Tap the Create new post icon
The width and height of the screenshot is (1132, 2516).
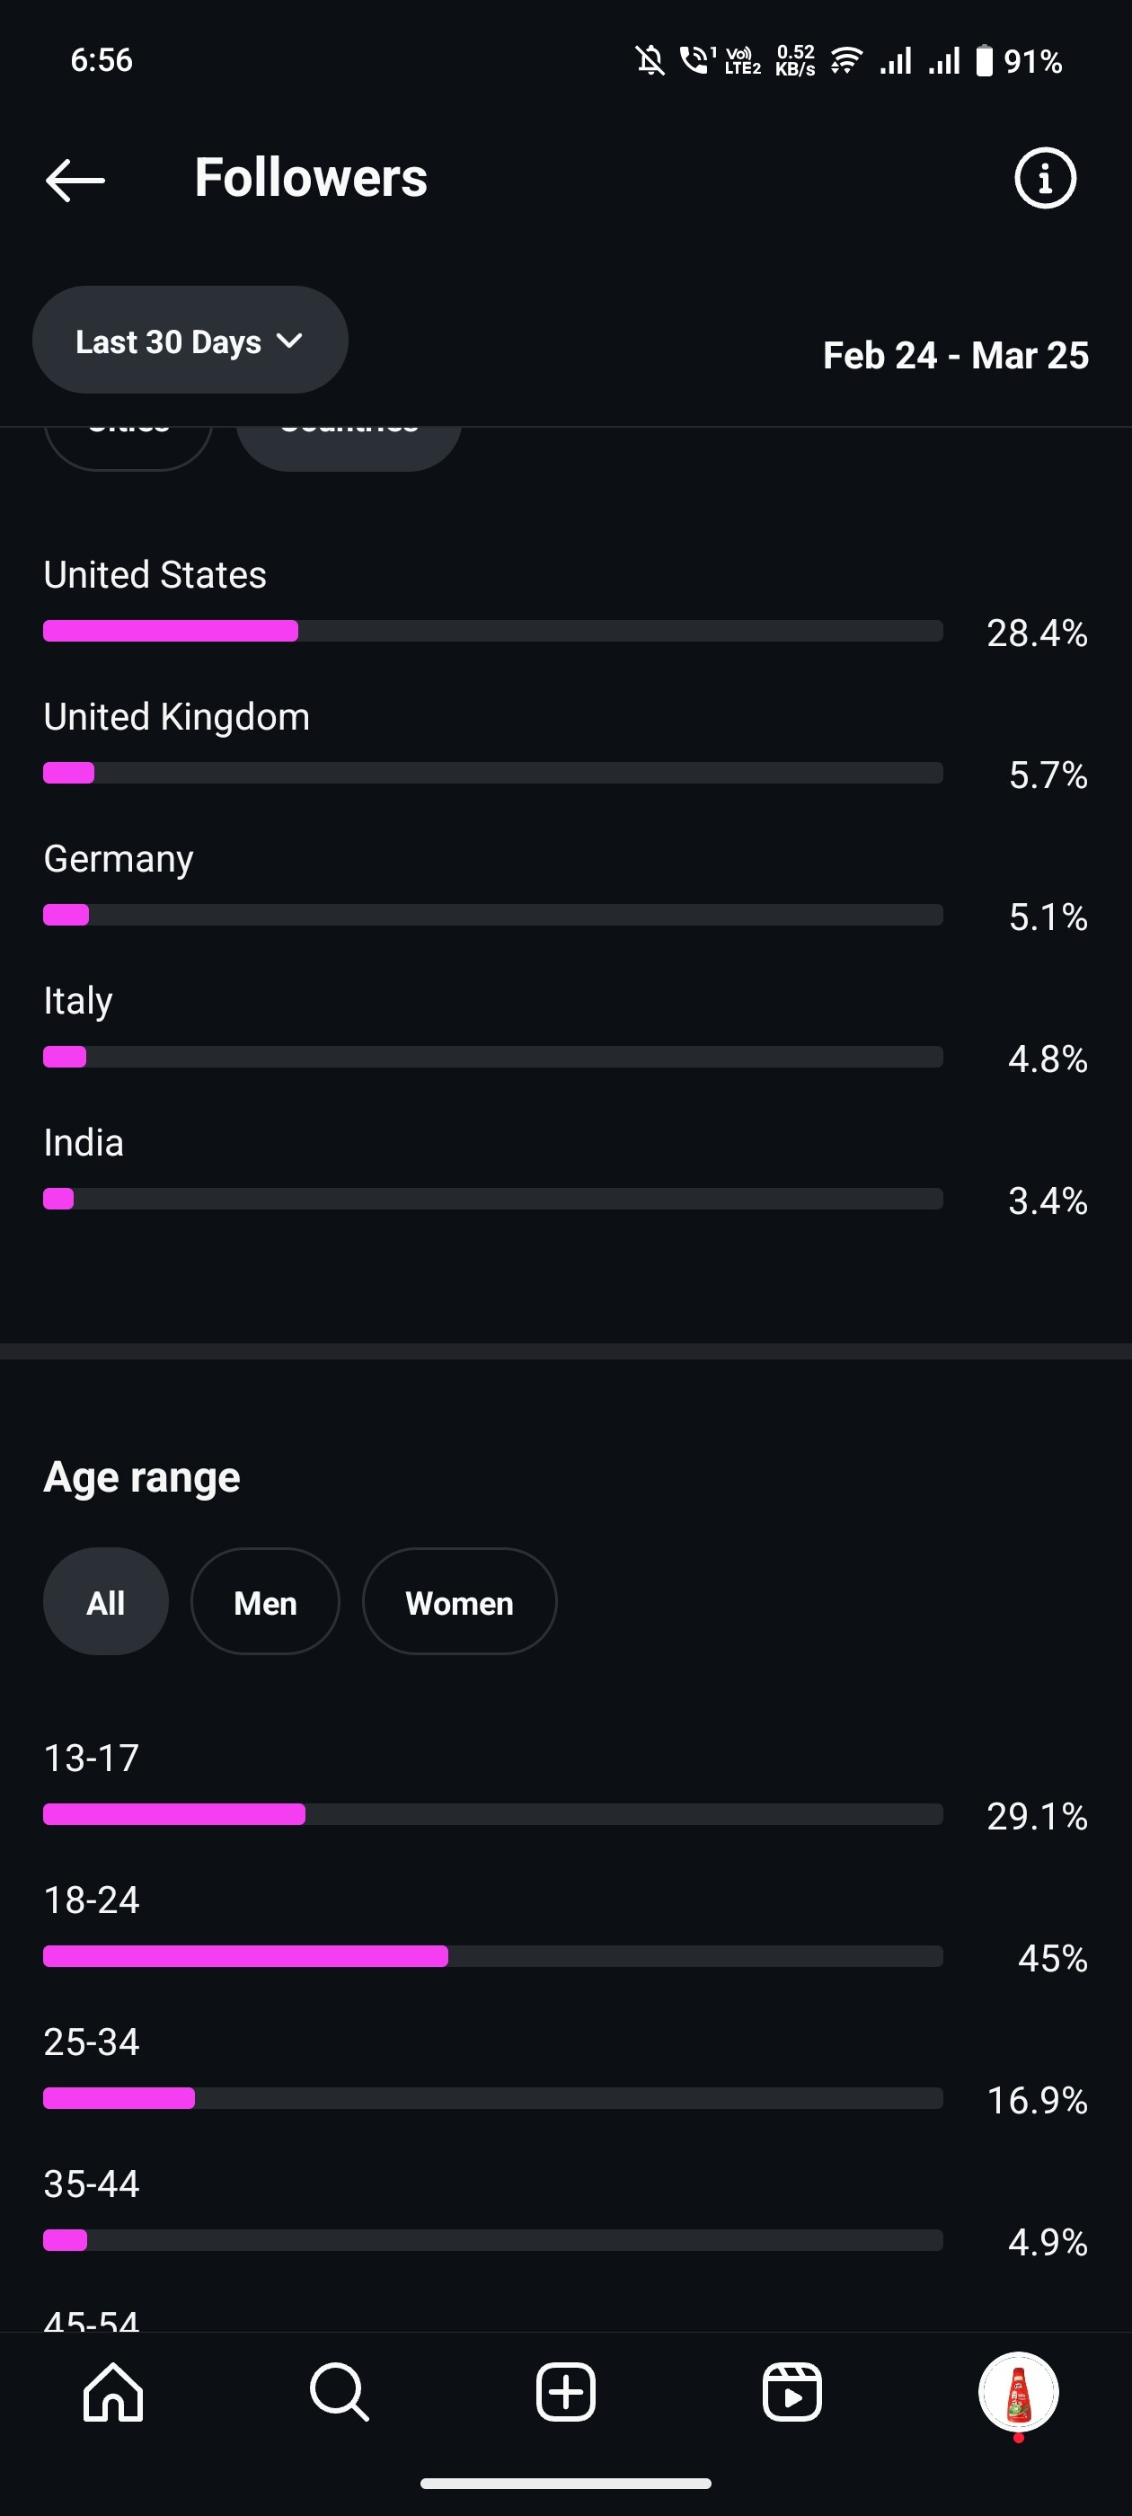pos(565,2392)
